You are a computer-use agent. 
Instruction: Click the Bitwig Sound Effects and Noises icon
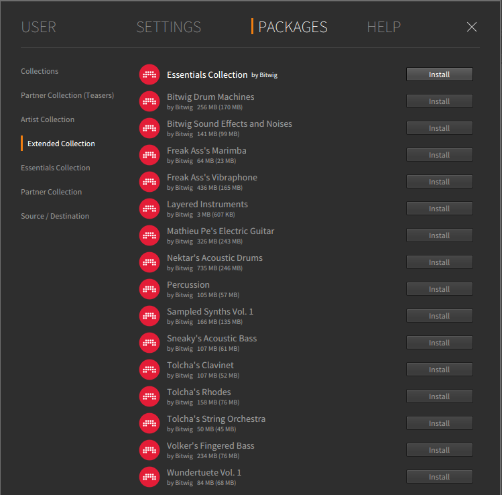tap(149, 128)
